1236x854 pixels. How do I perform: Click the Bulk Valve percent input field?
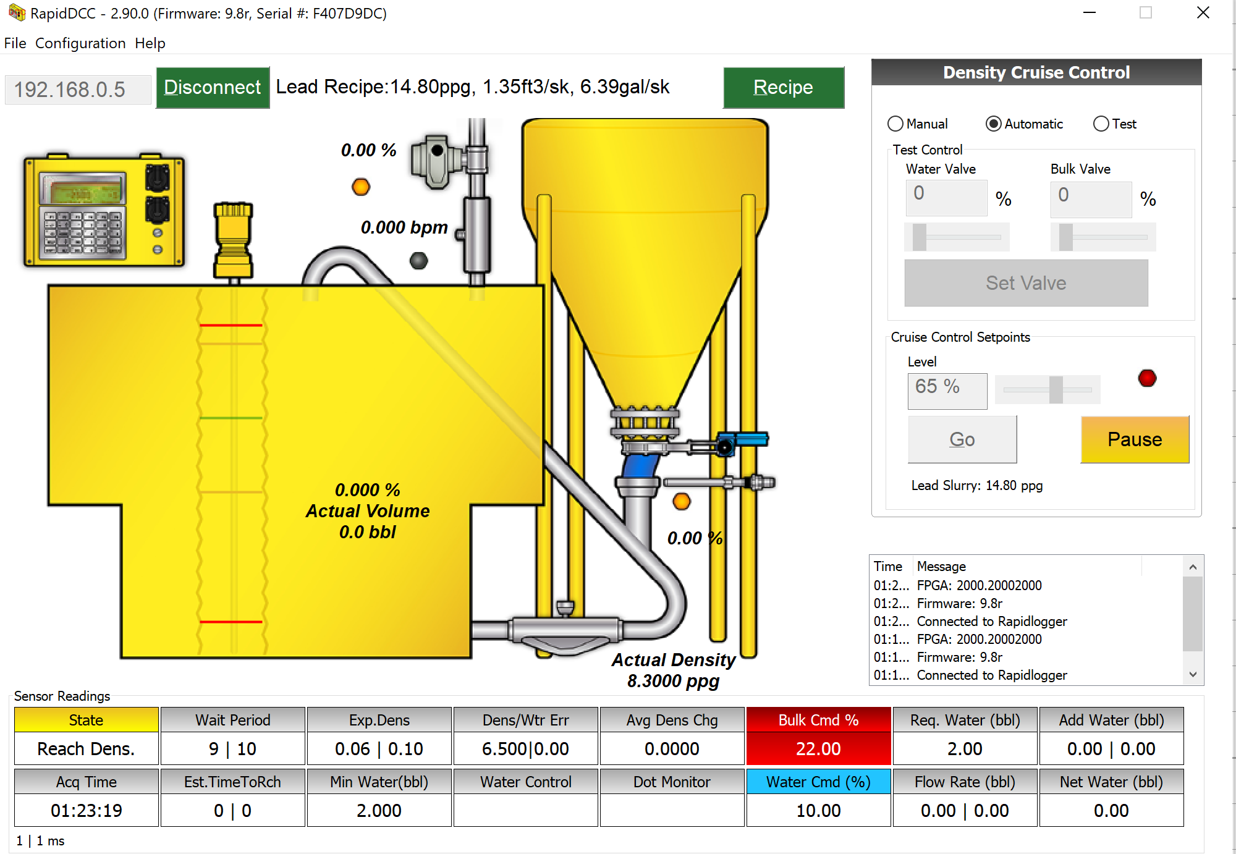pos(1091,199)
